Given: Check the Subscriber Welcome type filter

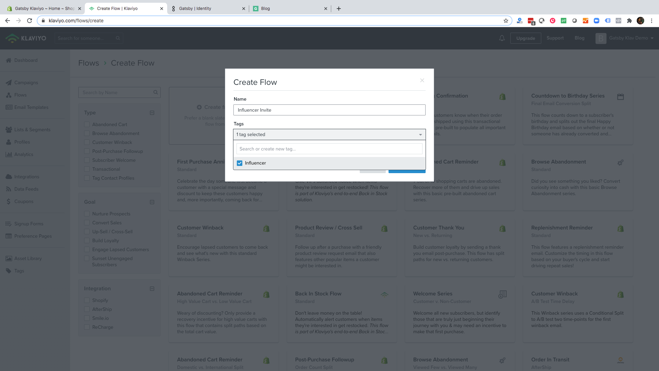Looking at the screenshot, I should [x=87, y=160].
